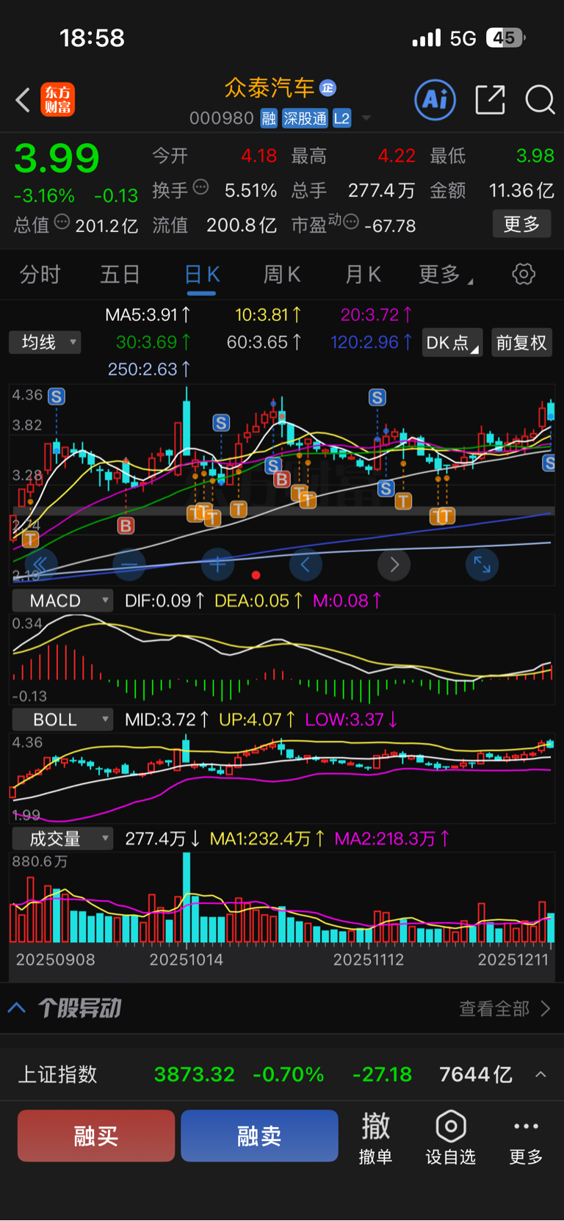Open BOLL indicator dropdown
The height and width of the screenshot is (1221, 564).
[62, 720]
